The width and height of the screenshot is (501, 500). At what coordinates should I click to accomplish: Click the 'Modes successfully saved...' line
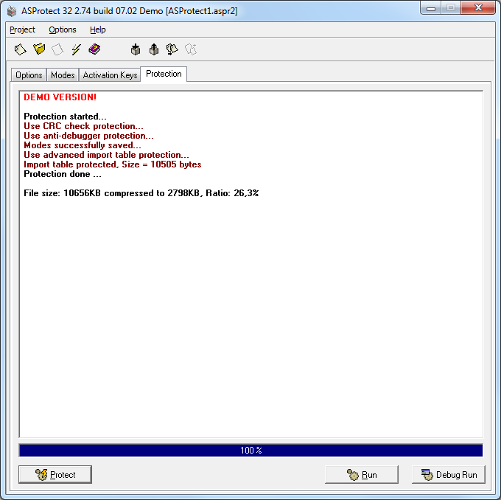[83, 145]
